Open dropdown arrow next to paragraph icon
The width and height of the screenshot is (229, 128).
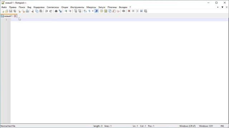coord(93,11)
